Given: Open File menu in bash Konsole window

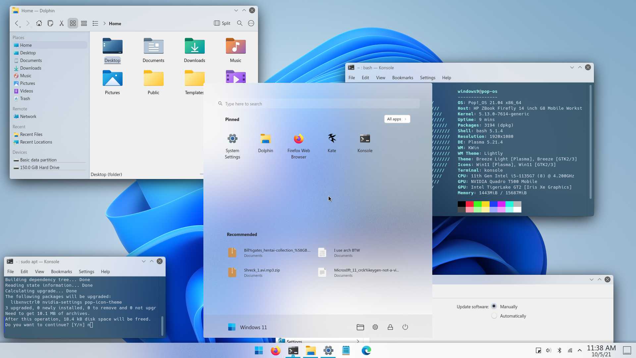Looking at the screenshot, I should (351, 78).
